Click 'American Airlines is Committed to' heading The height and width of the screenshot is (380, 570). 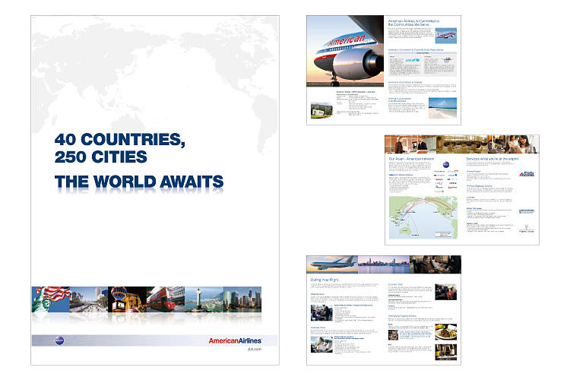click(413, 21)
